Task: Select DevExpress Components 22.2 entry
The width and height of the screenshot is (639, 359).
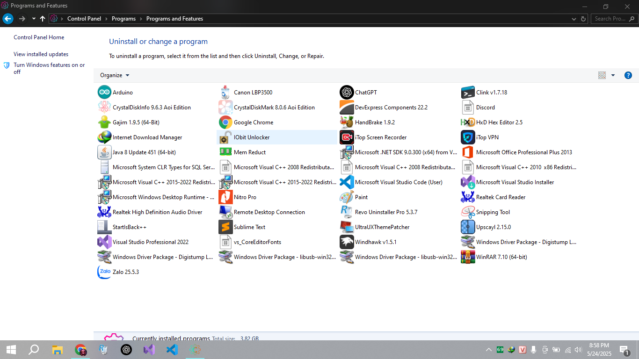Action: coord(398,107)
